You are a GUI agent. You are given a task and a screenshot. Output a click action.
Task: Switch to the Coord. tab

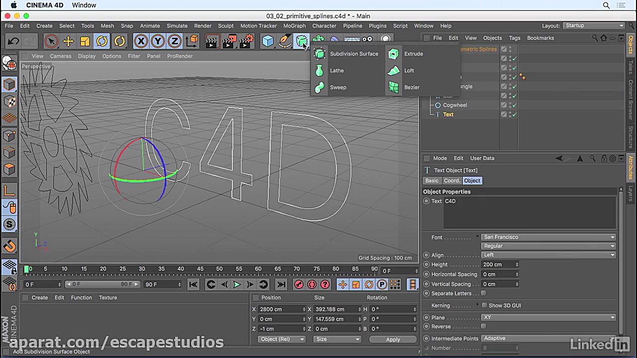pyautogui.click(x=451, y=180)
